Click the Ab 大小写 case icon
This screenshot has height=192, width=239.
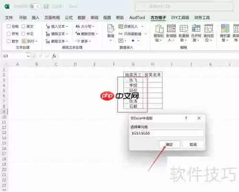point(78,26)
